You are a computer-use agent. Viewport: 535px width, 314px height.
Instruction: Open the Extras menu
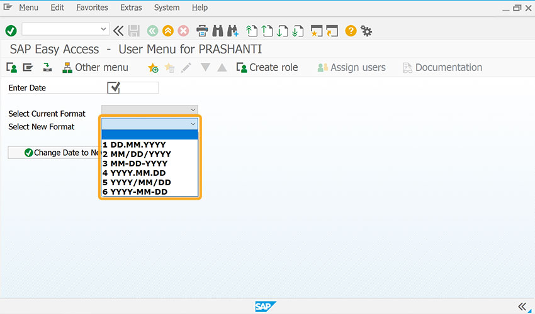coord(131,8)
